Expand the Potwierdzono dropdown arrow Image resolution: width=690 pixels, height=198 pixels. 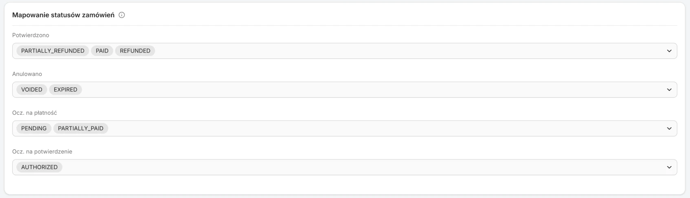click(669, 51)
